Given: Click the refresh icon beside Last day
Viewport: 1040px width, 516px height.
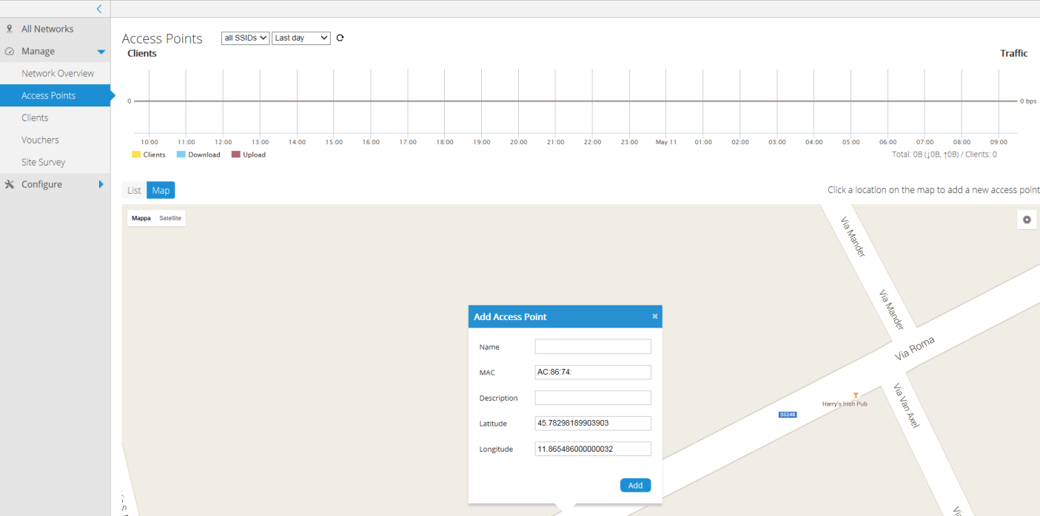Looking at the screenshot, I should pyautogui.click(x=340, y=38).
